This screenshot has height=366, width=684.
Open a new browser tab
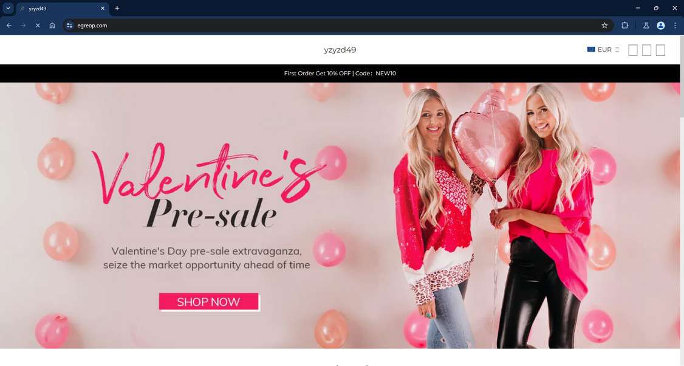tap(117, 8)
